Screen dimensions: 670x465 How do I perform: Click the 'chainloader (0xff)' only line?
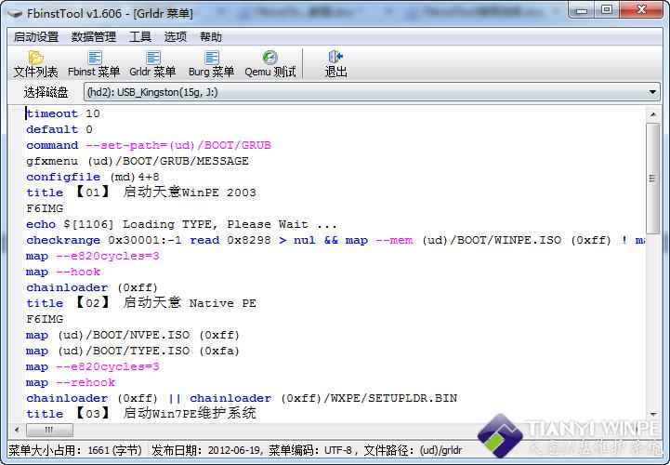[92, 287]
